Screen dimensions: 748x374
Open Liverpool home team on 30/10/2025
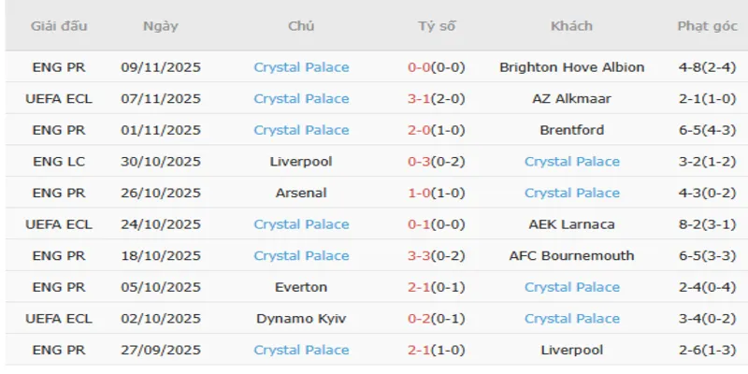301,162
